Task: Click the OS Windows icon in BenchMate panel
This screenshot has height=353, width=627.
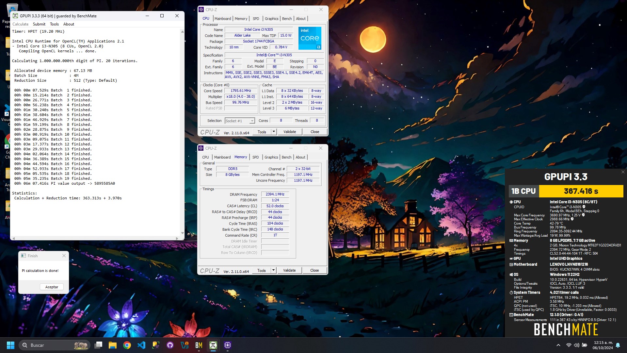Action: [511, 275]
